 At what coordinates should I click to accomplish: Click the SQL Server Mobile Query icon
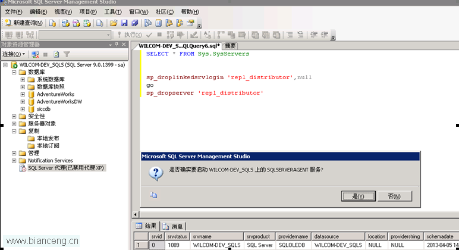tap(100, 23)
